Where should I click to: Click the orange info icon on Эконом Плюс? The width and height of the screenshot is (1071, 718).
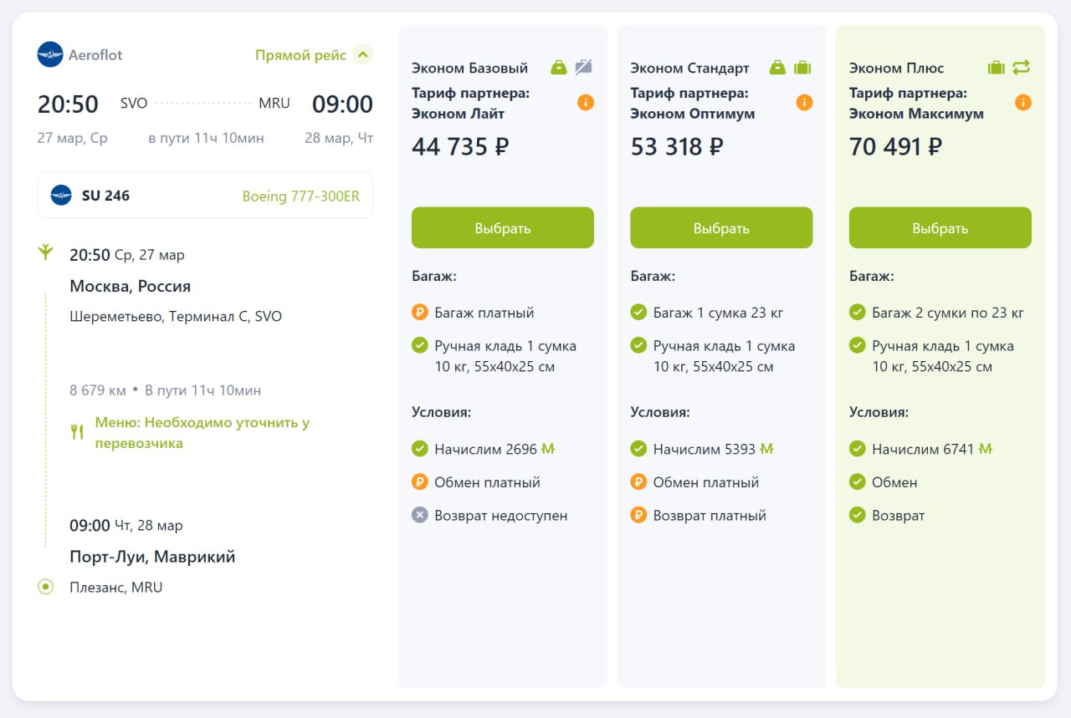[1022, 103]
